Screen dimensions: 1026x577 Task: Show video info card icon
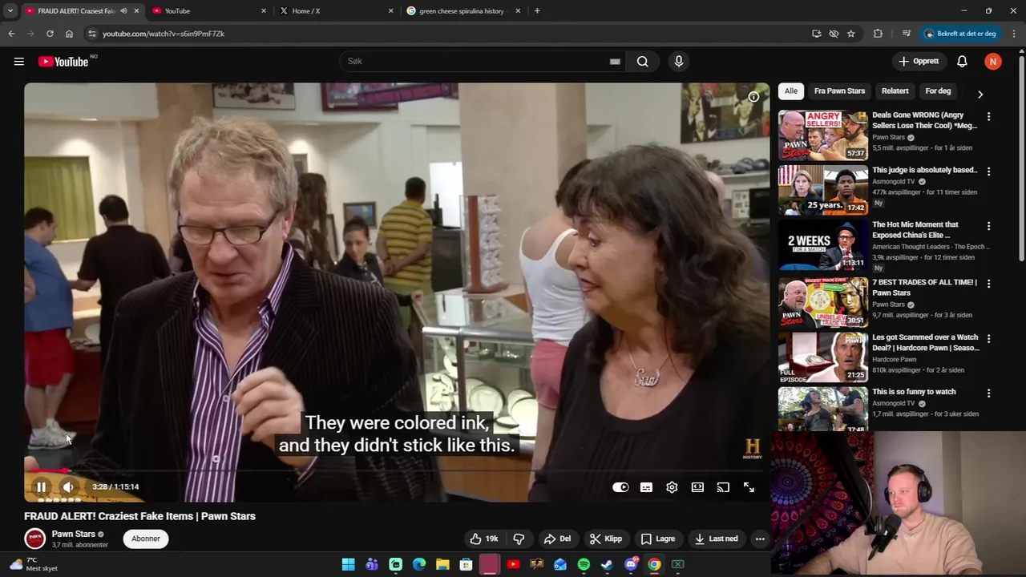(753, 97)
